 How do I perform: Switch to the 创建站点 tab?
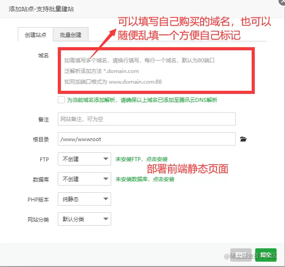pos(36,35)
